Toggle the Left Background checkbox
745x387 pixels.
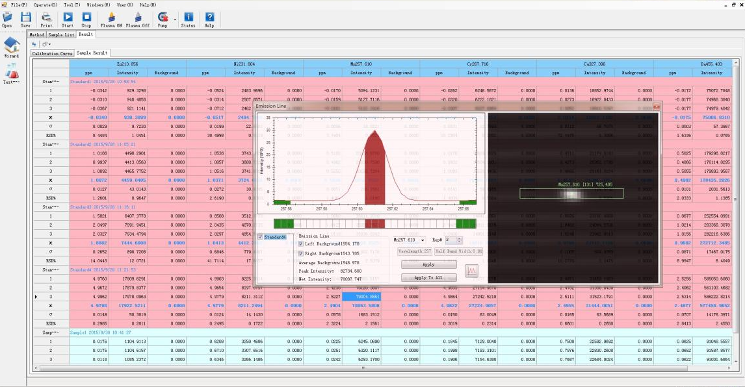click(301, 243)
